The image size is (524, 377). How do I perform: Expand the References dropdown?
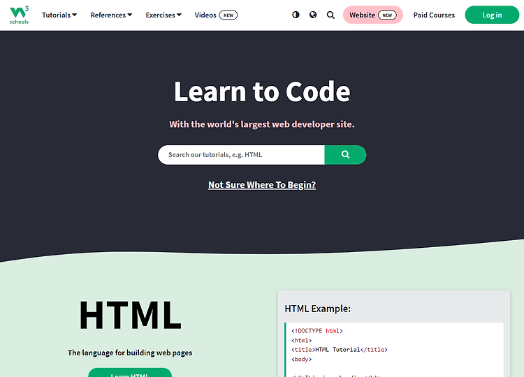point(111,15)
